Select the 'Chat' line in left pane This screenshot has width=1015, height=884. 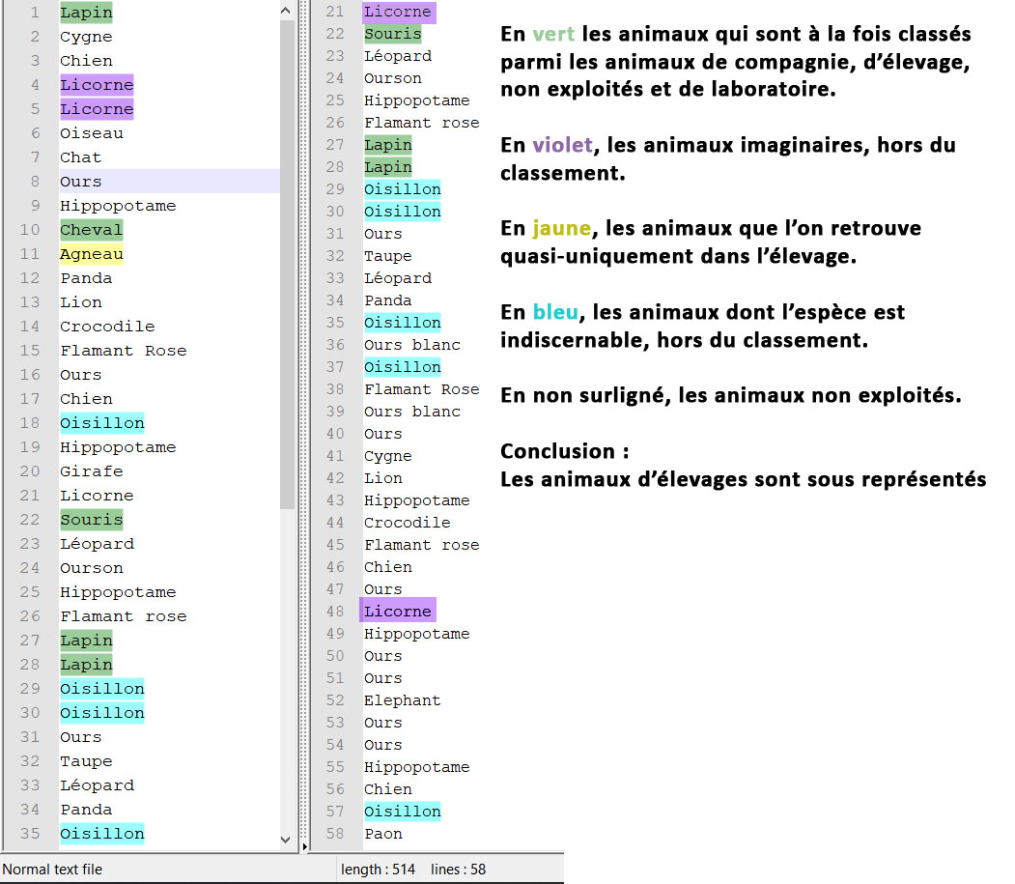click(80, 157)
